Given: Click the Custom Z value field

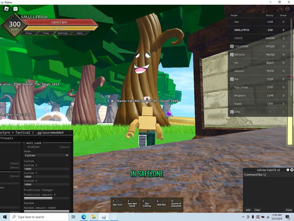Looking at the screenshot, I should point(46,184).
